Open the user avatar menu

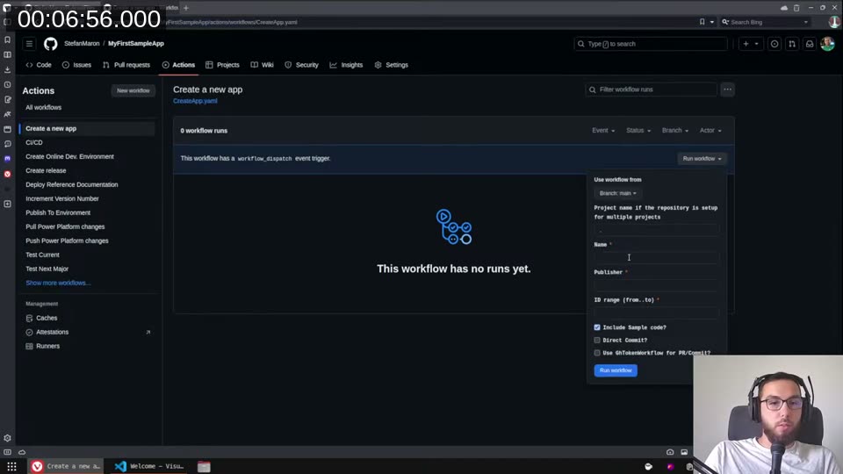(x=827, y=44)
